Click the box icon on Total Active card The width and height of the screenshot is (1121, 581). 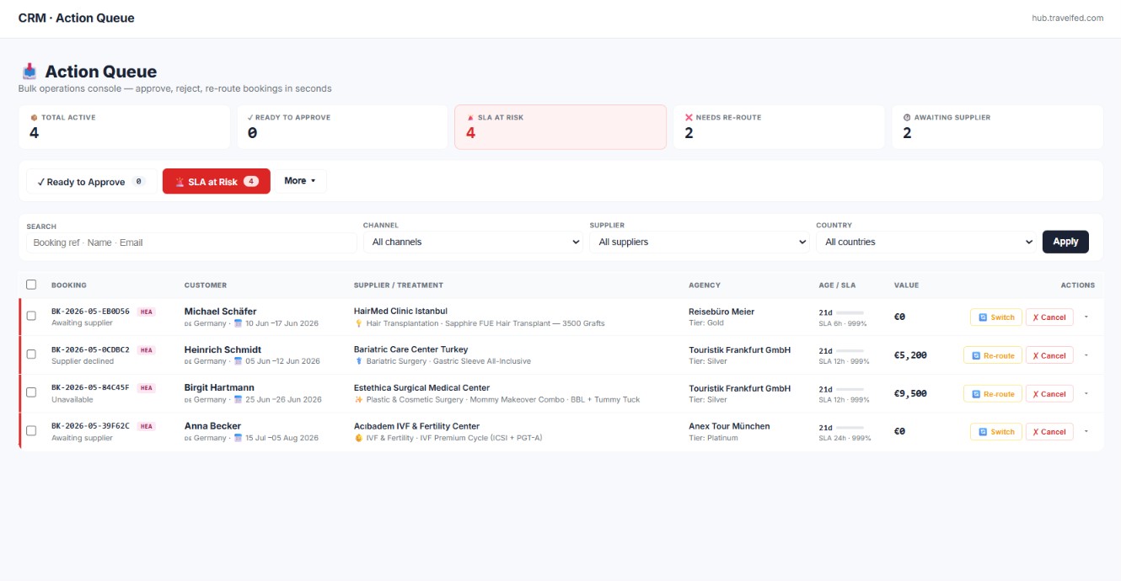[34, 118]
